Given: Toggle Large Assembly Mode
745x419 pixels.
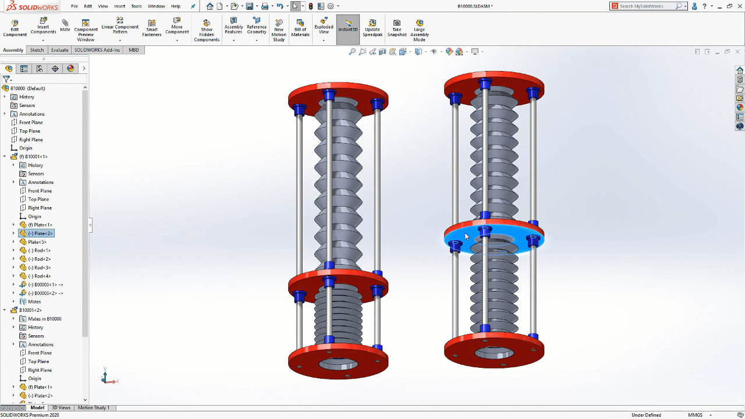Looking at the screenshot, I should (419, 29).
